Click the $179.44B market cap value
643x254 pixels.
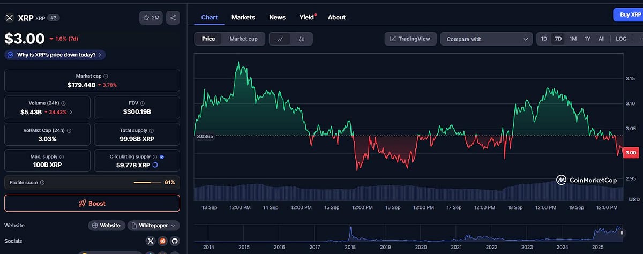82,85
